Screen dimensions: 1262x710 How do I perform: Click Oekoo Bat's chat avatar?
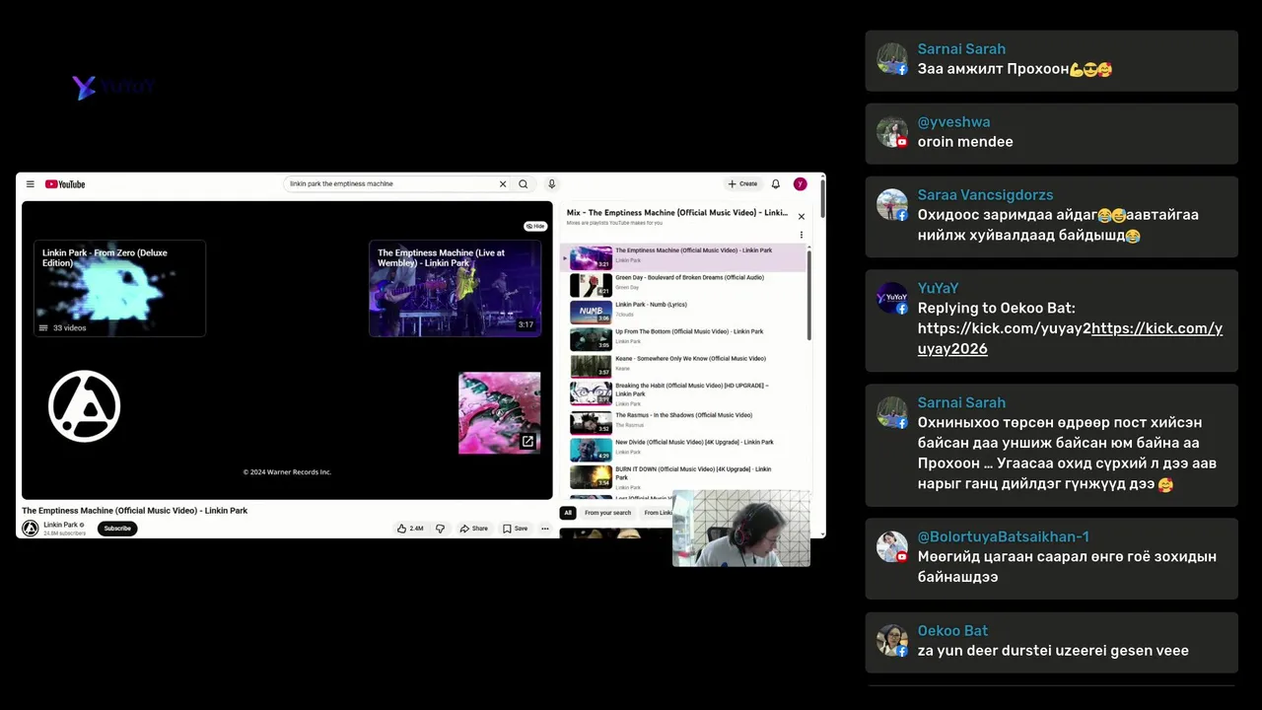point(892,641)
